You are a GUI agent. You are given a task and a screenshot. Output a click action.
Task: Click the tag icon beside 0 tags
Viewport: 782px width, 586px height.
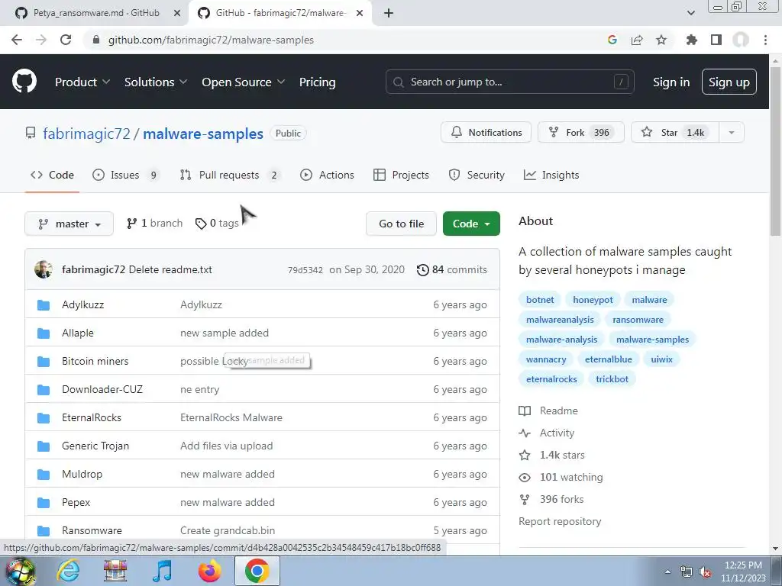pyautogui.click(x=201, y=224)
